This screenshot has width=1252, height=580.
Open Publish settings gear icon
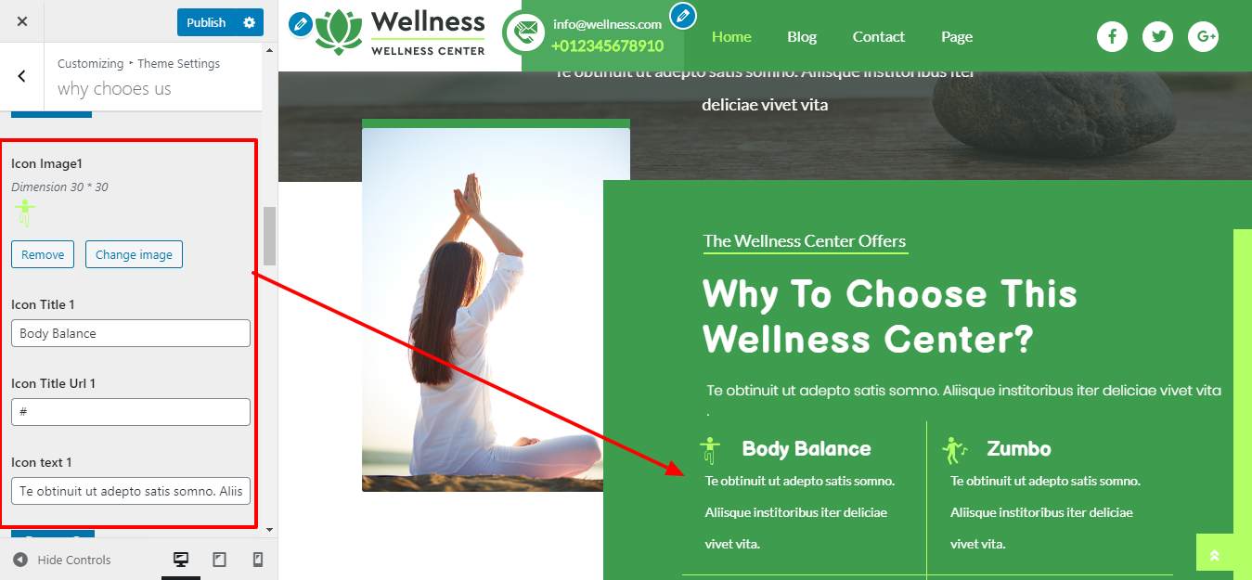(x=249, y=22)
